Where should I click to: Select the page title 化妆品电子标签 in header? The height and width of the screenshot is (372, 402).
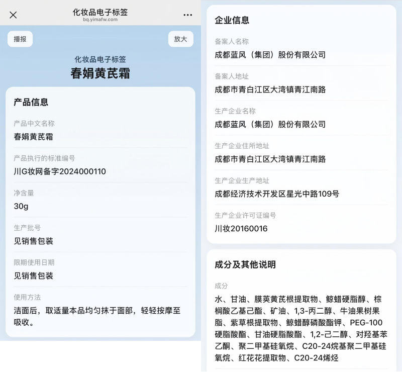click(100, 12)
